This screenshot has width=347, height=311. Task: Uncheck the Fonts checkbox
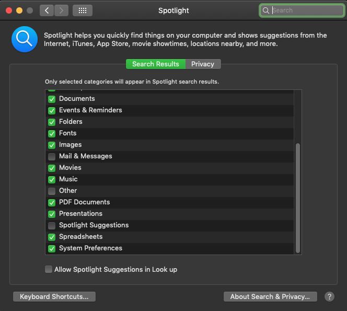coord(52,133)
